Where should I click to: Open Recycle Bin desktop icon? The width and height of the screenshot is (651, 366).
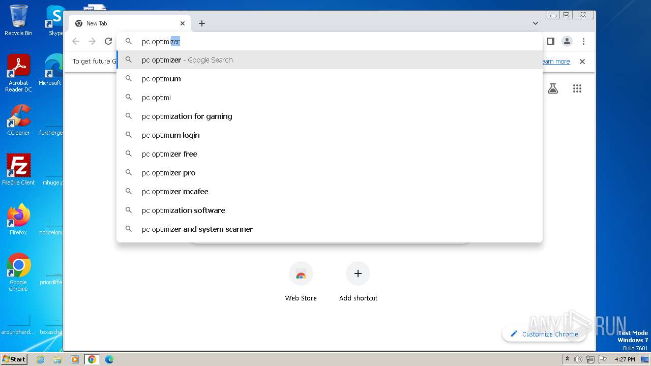pos(18,20)
